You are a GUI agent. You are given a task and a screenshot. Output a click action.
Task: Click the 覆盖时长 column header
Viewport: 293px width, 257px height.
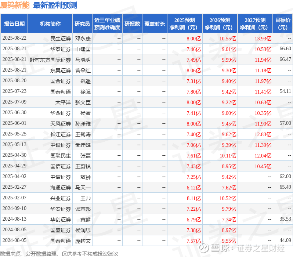coord(155,24)
